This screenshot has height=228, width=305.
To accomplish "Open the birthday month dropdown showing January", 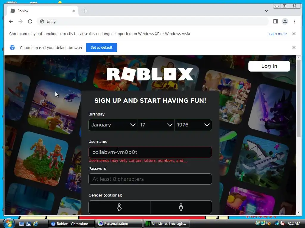I will coord(113,125).
